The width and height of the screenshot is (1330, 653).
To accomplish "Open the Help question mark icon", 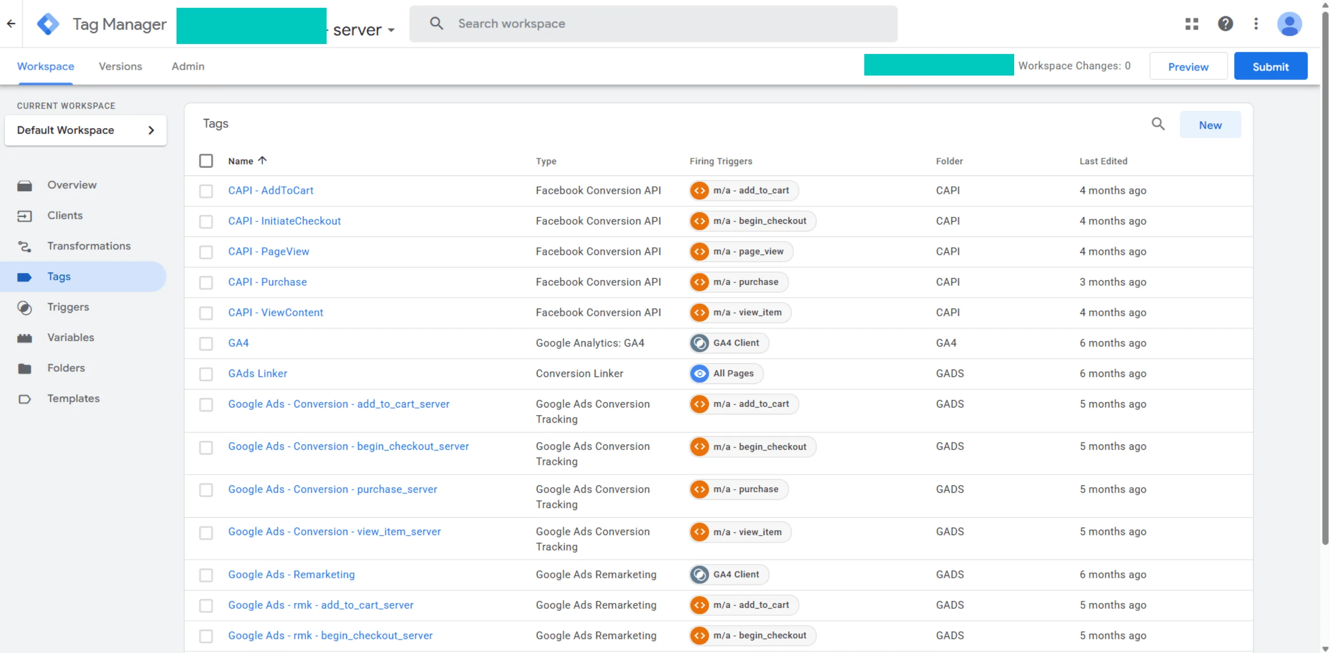I will (x=1225, y=24).
